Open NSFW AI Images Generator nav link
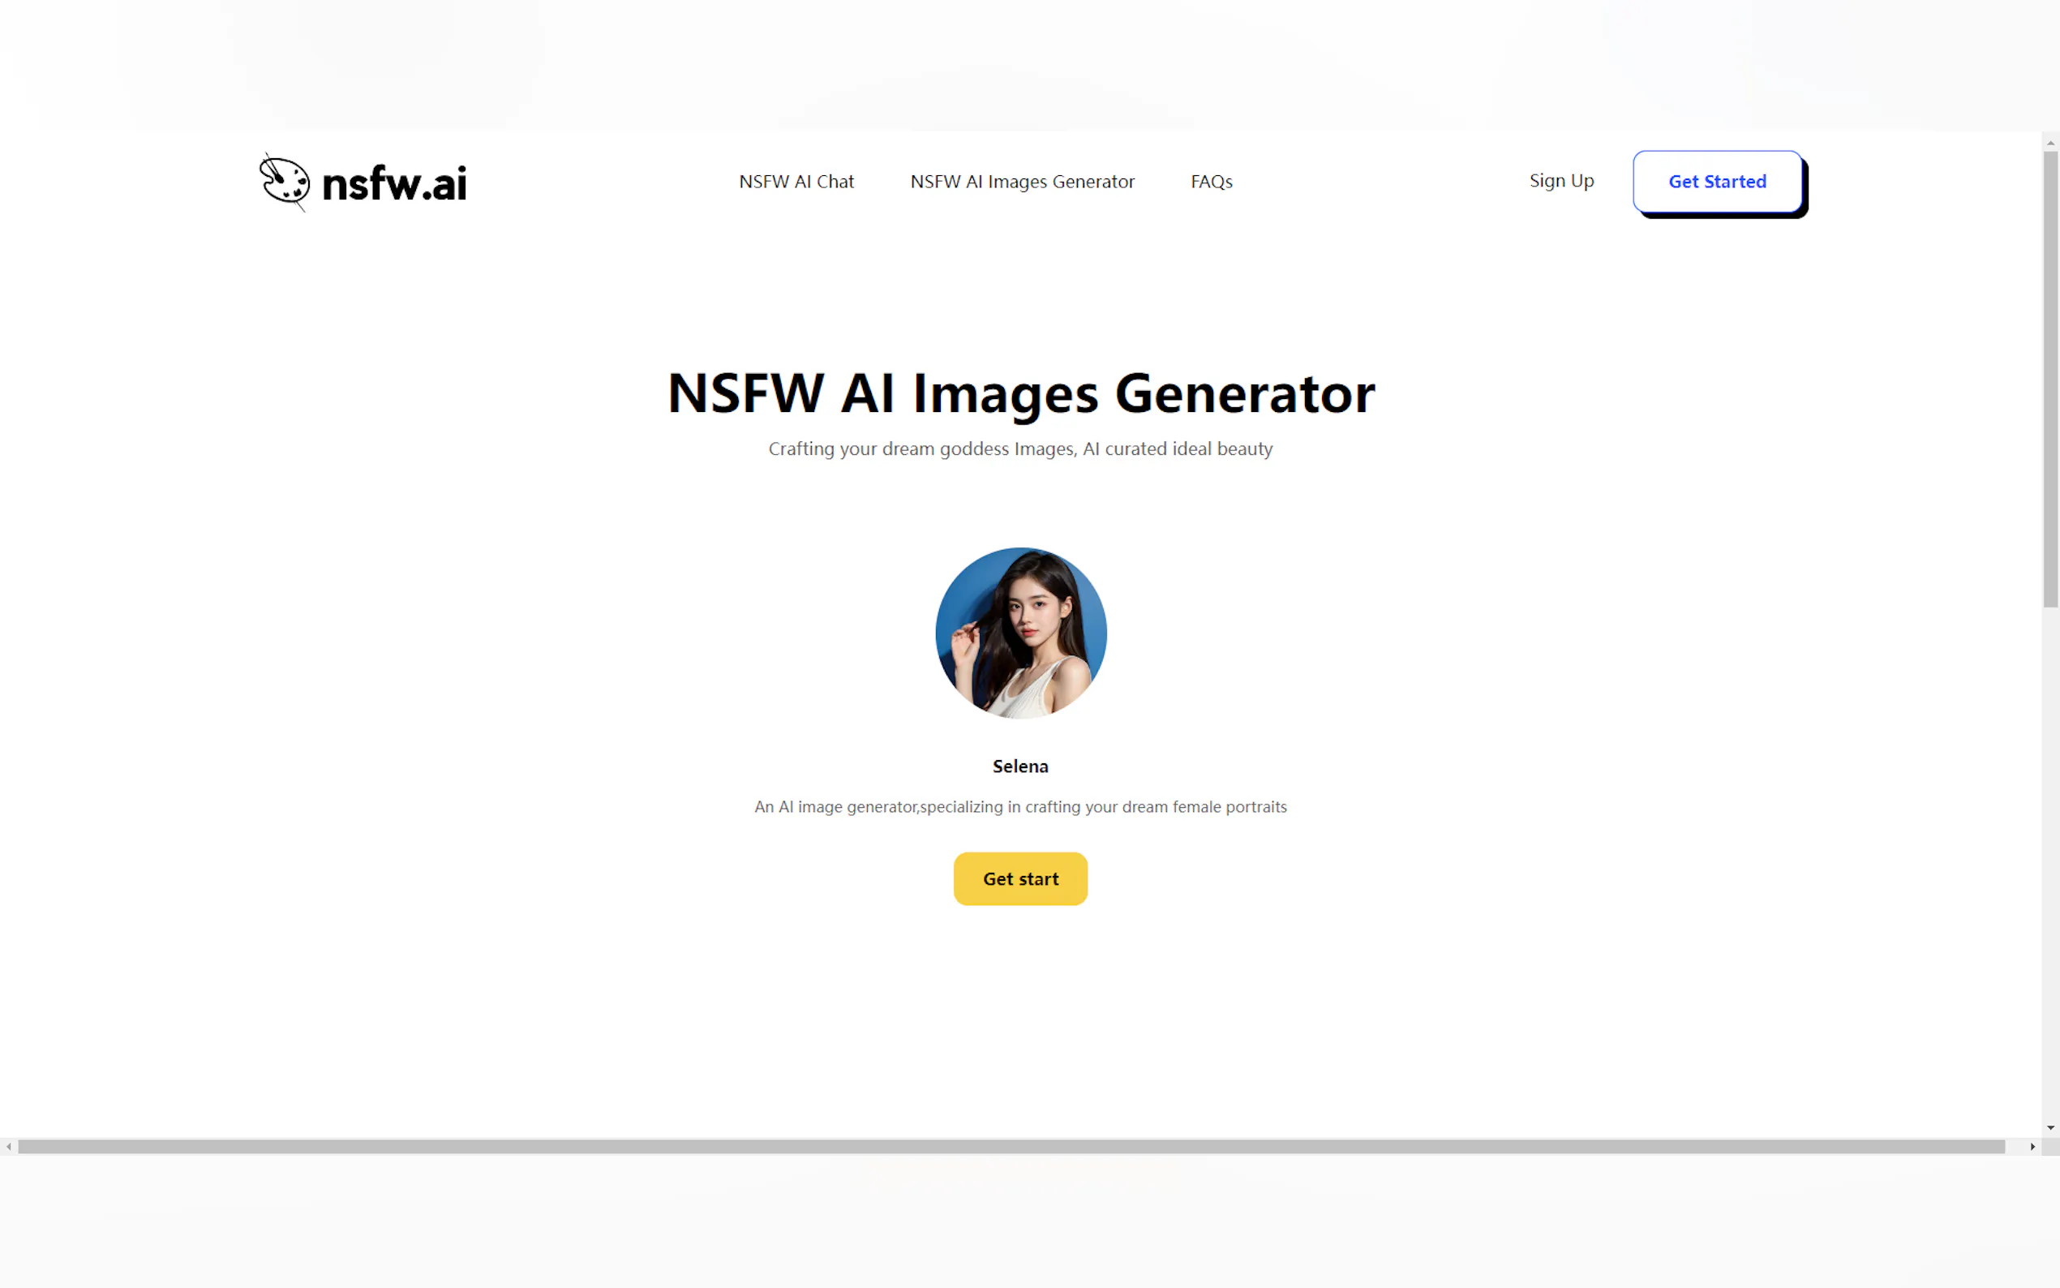Screen dimensions: 2060x1288 coord(1021,182)
